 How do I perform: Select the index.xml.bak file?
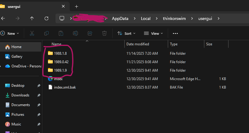click(x=65, y=87)
